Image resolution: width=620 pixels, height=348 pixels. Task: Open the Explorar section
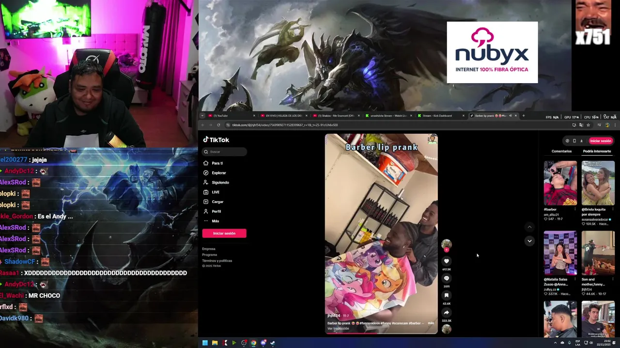[215, 173]
